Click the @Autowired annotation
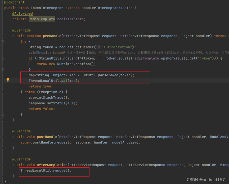 (23, 14)
